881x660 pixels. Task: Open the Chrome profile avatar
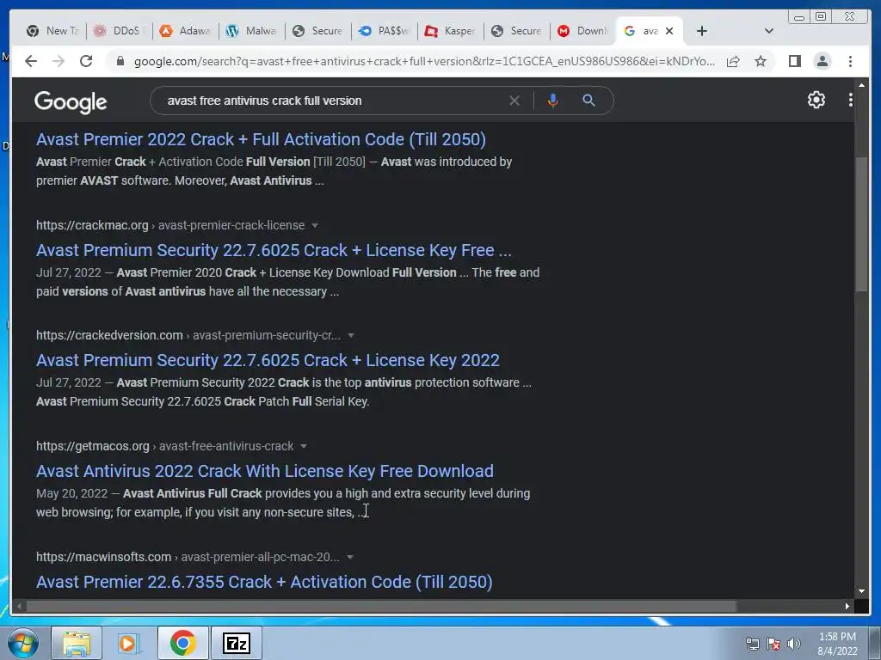pos(822,61)
